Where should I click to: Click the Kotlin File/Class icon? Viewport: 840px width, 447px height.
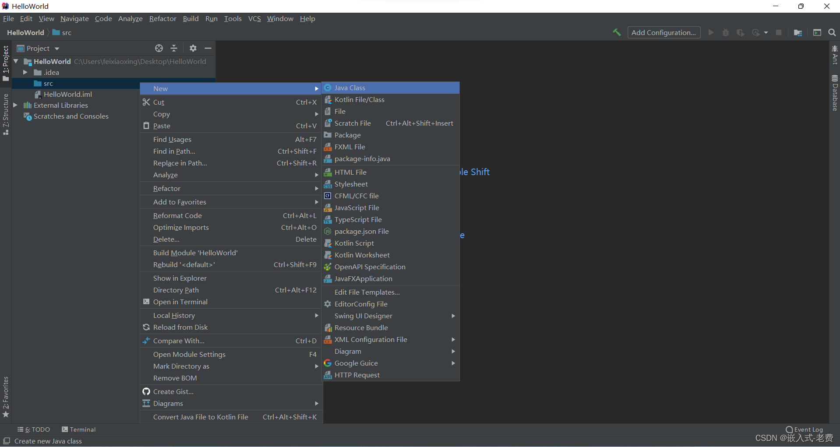pyautogui.click(x=328, y=99)
